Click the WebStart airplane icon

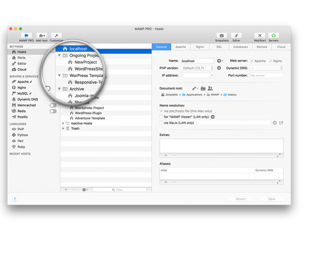(260, 35)
